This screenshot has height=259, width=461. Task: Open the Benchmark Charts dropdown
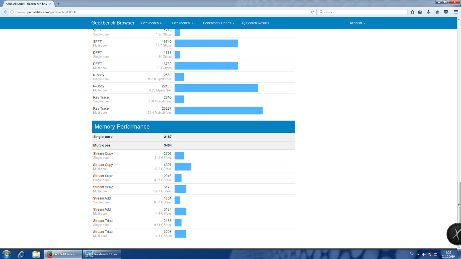[x=219, y=23]
